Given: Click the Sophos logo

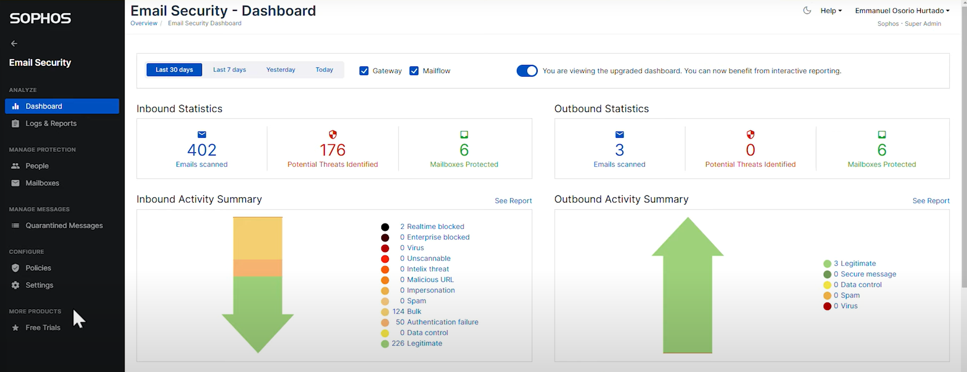Looking at the screenshot, I should 40,18.
